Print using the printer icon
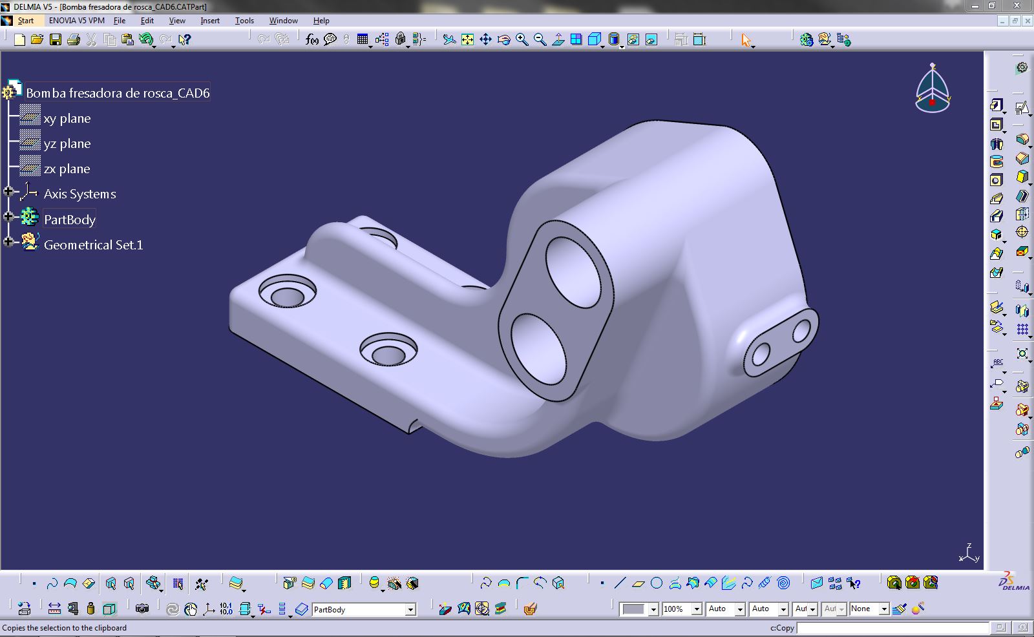The height and width of the screenshot is (637, 1034). click(x=74, y=40)
